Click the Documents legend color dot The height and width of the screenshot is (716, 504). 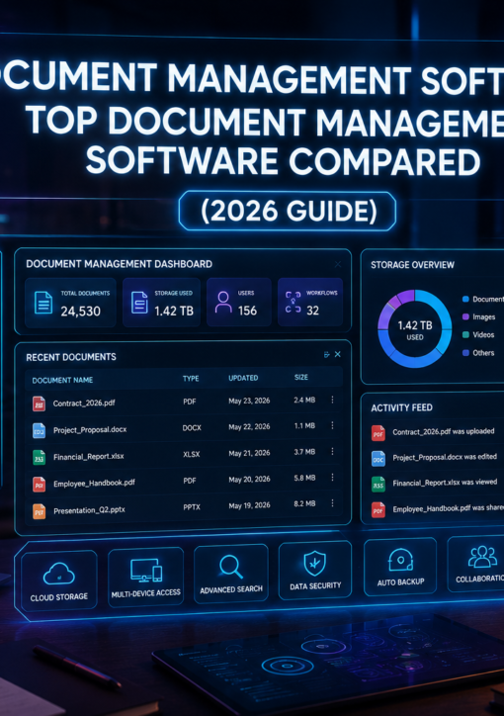(x=465, y=299)
